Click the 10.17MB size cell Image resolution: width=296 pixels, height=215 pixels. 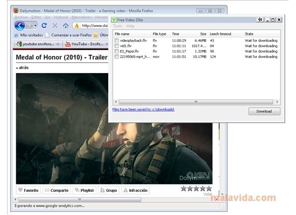pyautogui.click(x=200, y=57)
